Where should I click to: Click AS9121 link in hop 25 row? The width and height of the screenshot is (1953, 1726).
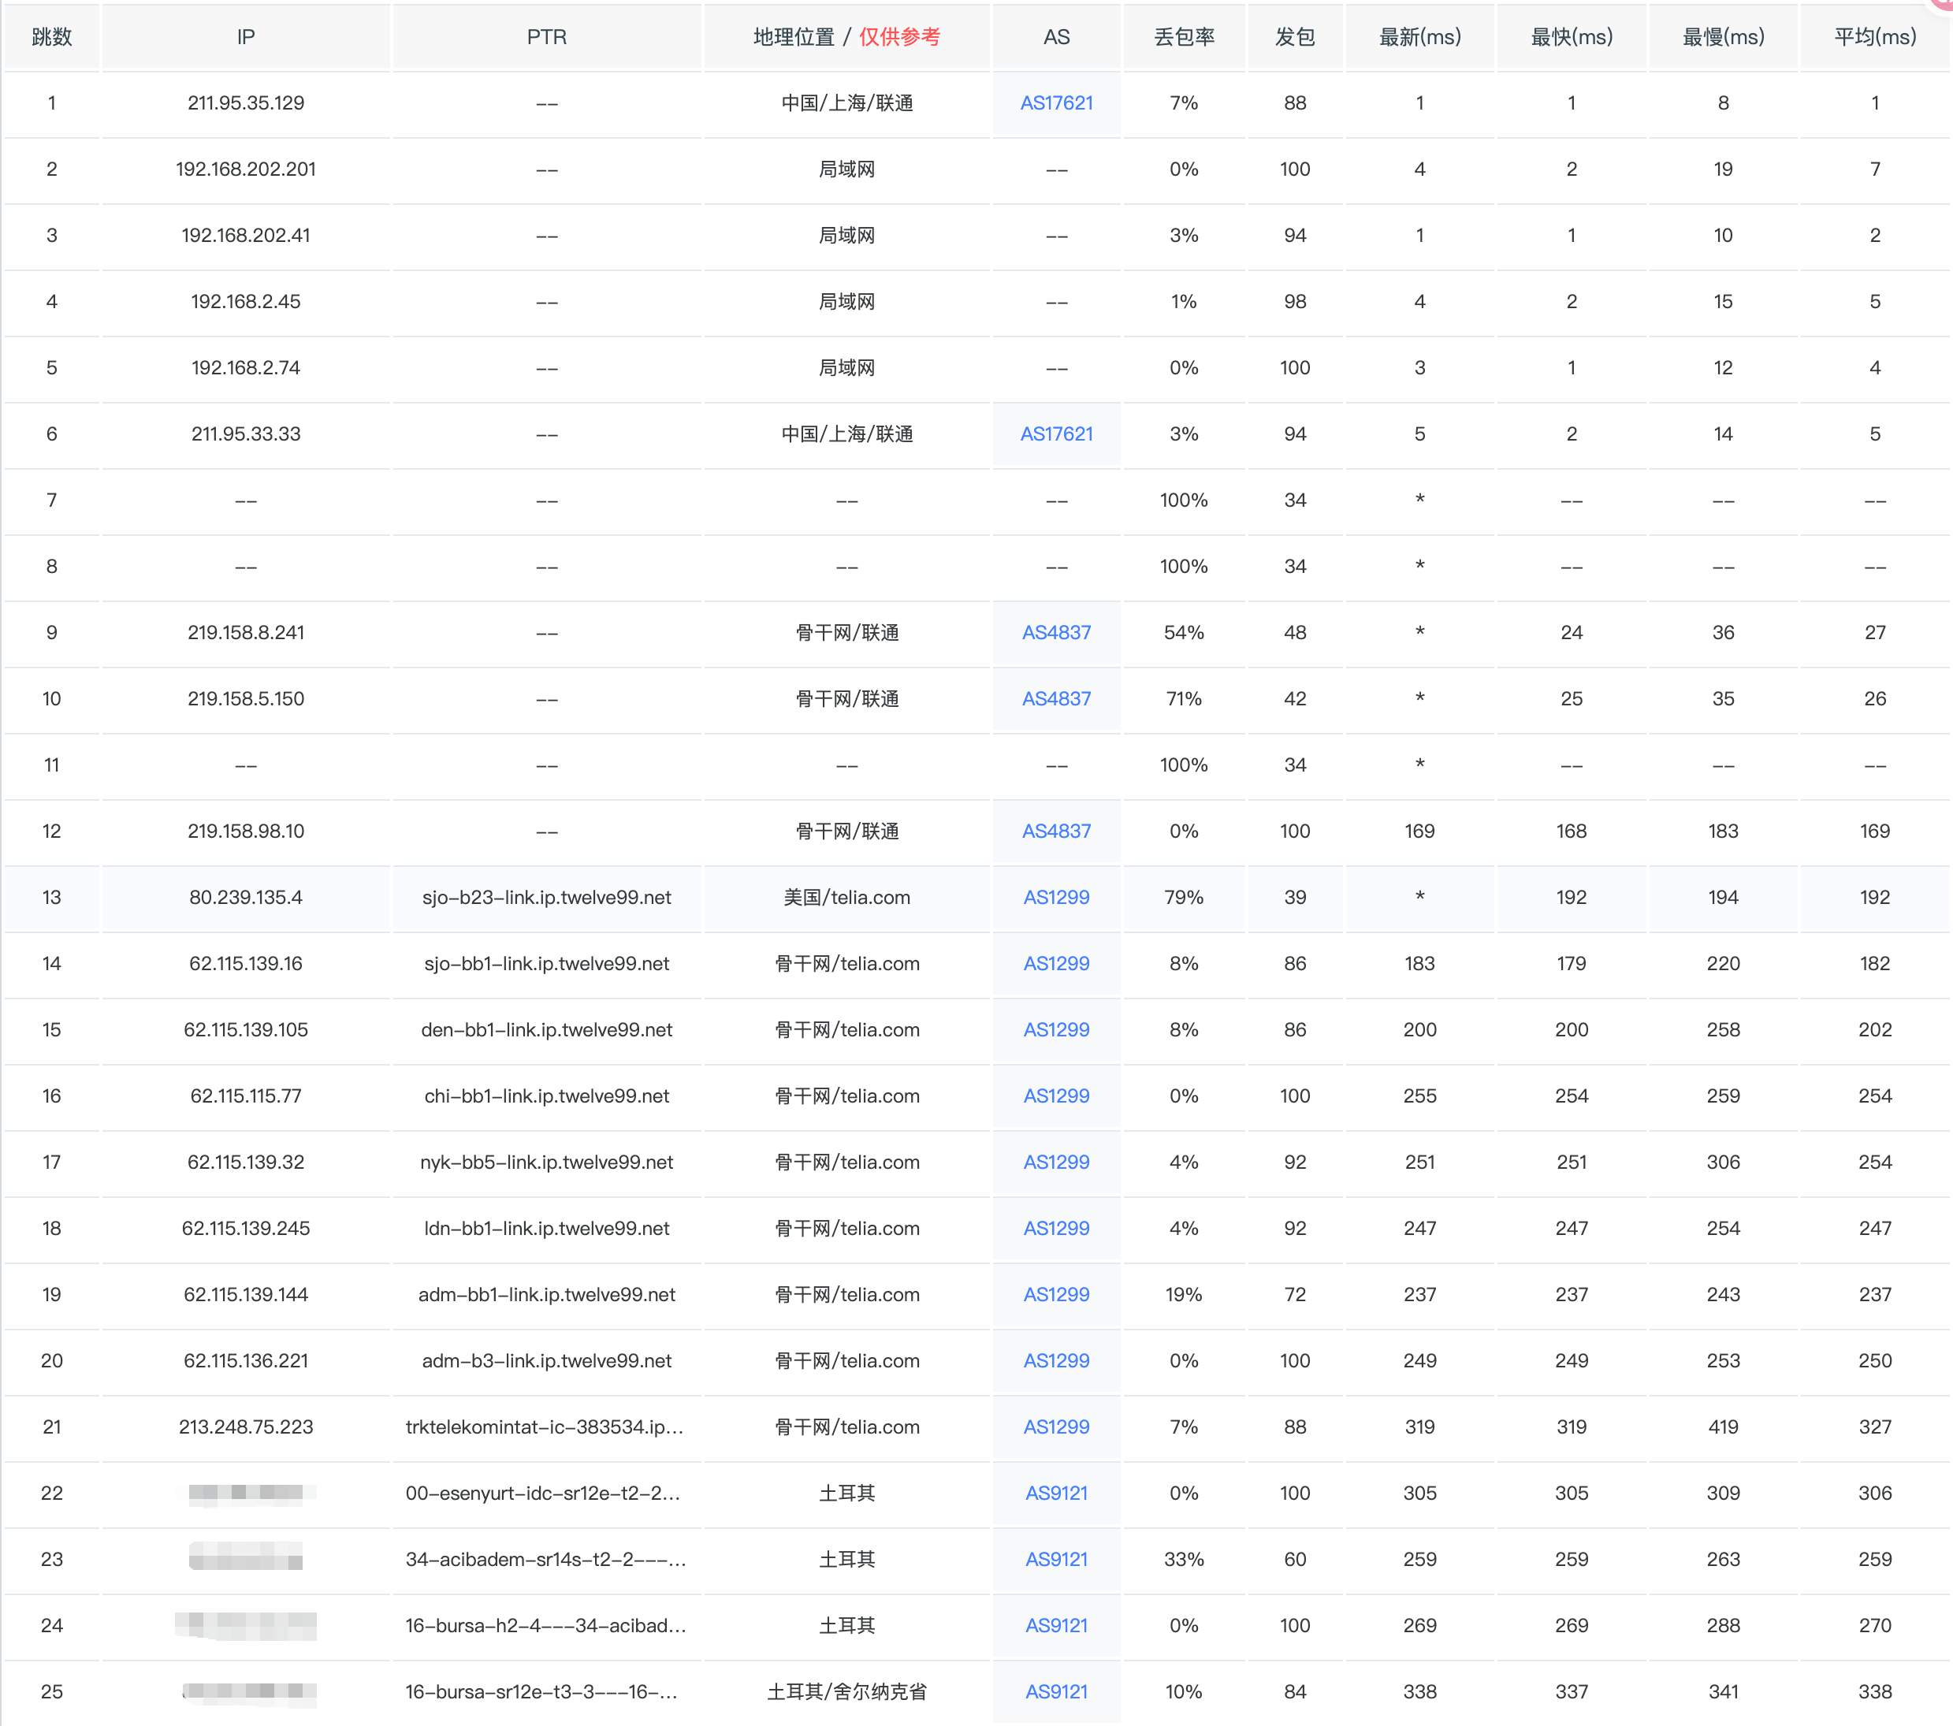click(x=1056, y=1691)
